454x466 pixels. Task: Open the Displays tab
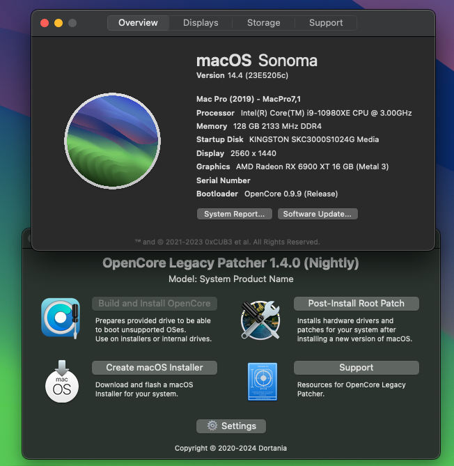(201, 23)
